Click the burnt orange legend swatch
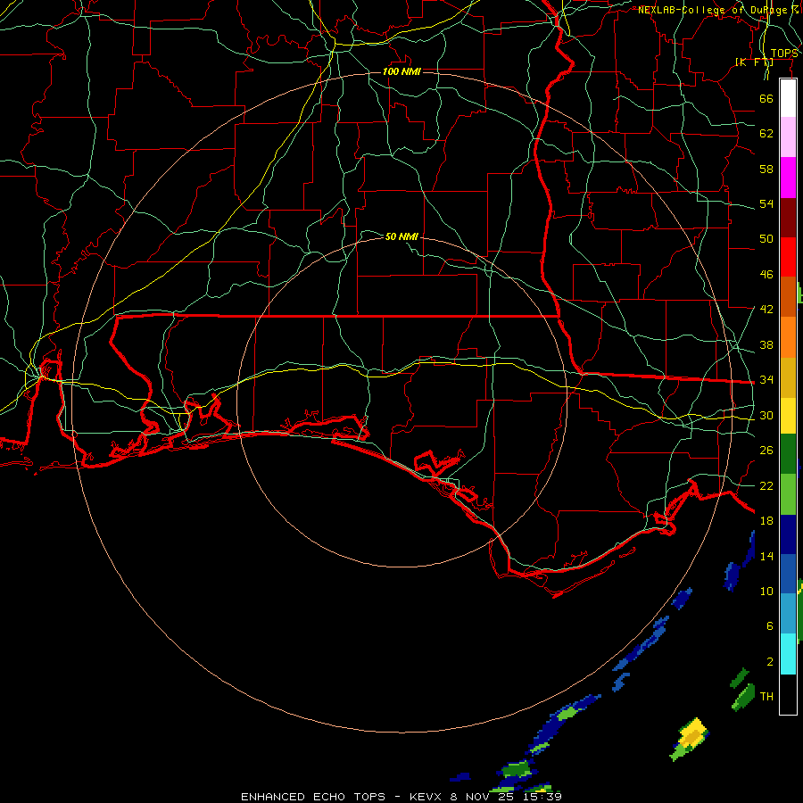This screenshot has width=803, height=803. pyautogui.click(x=788, y=297)
